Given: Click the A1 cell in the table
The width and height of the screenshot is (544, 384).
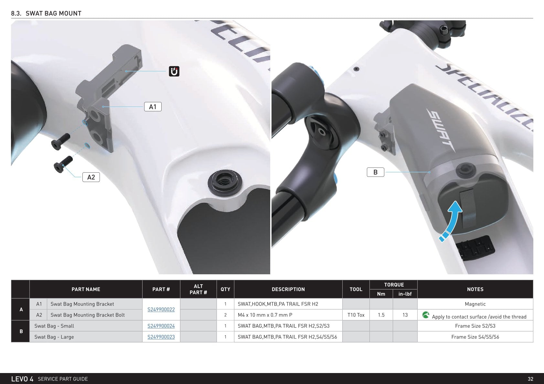Looking at the screenshot, I should pyautogui.click(x=39, y=304).
